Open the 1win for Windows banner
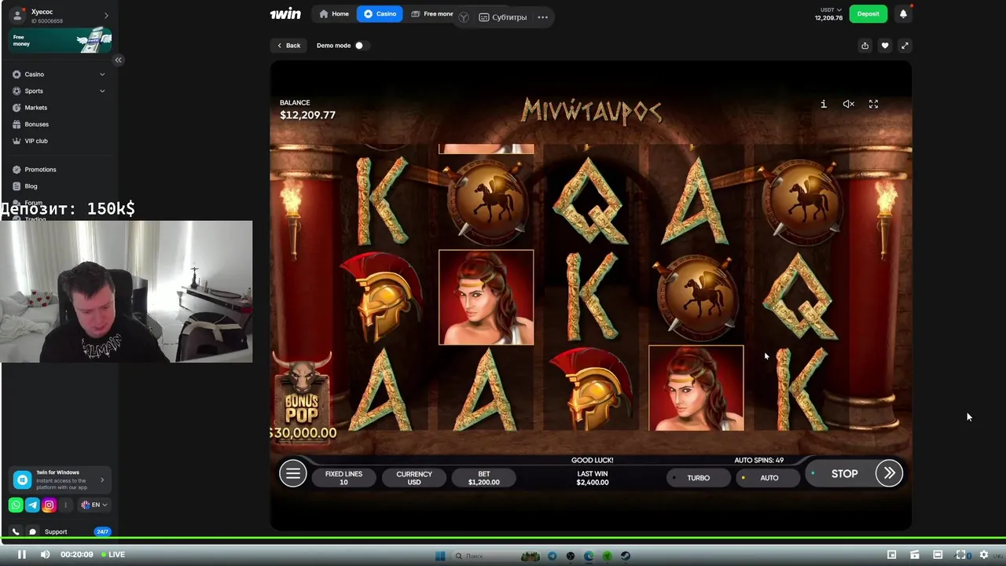The width and height of the screenshot is (1006, 566). coord(59,480)
